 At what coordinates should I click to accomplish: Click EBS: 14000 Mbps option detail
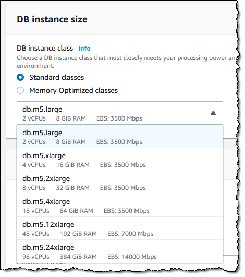[x=132, y=257]
